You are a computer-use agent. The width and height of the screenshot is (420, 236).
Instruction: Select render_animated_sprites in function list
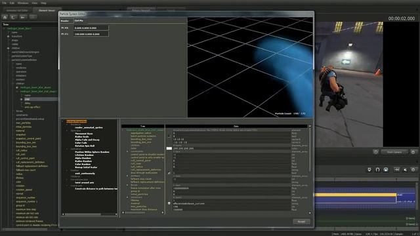[x=89, y=128]
